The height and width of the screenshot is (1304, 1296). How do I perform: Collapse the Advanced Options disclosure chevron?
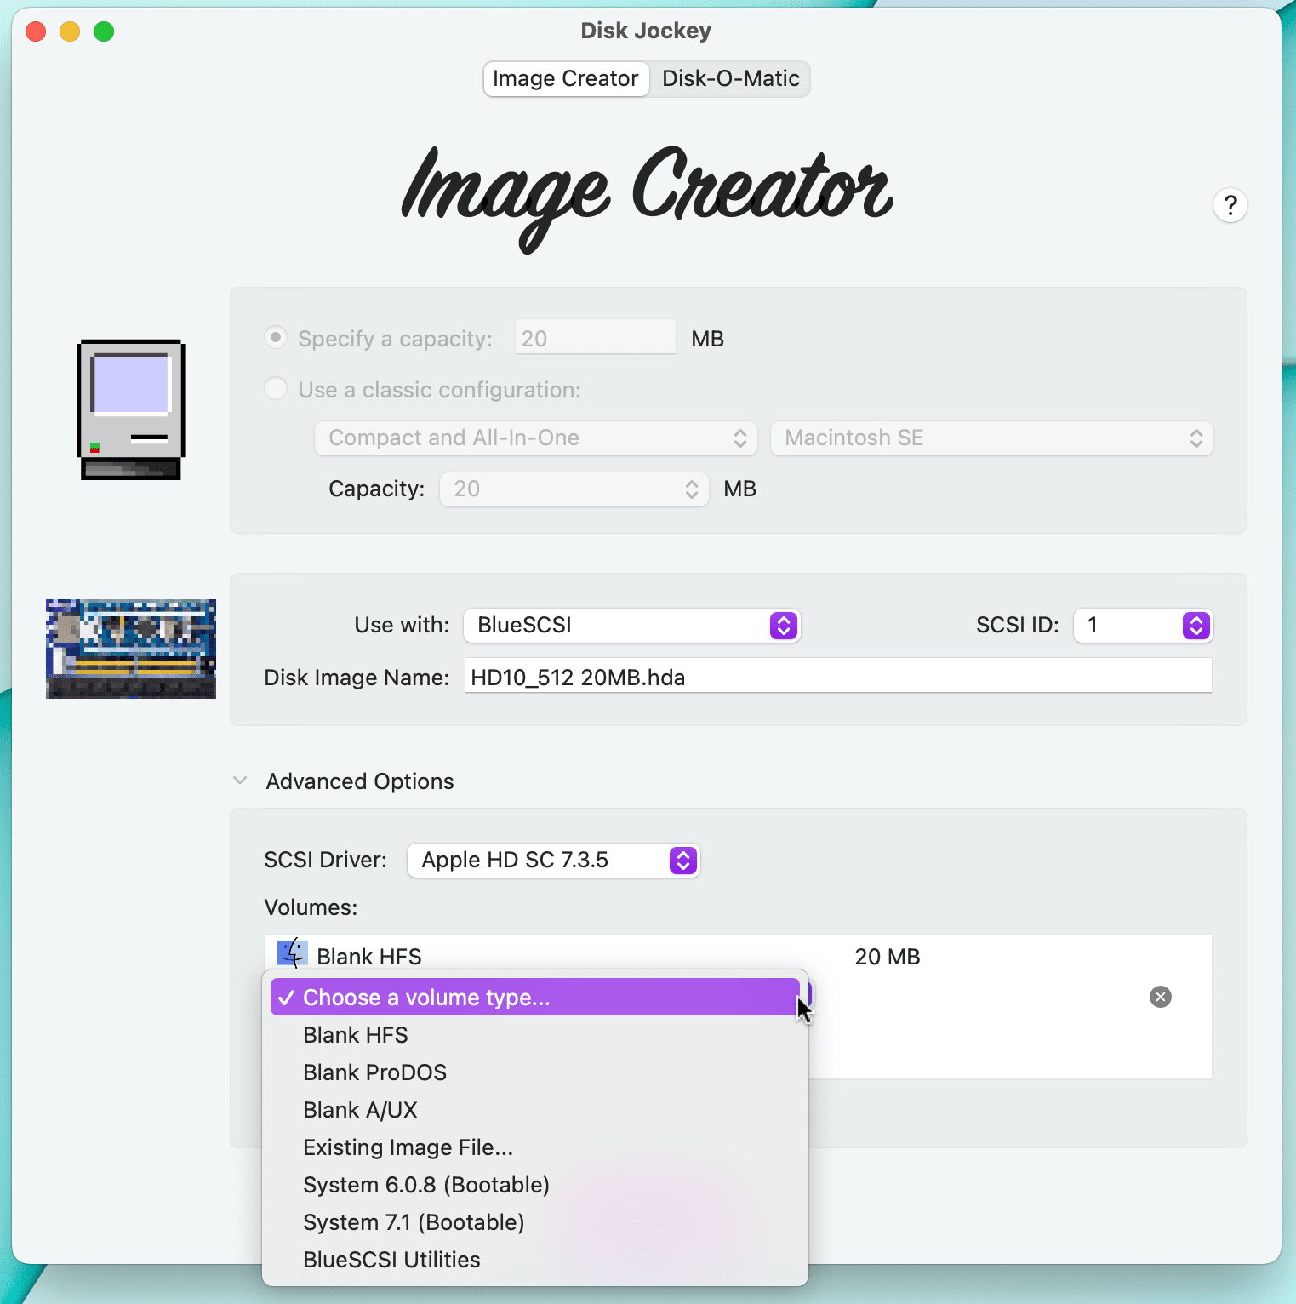pyautogui.click(x=240, y=781)
